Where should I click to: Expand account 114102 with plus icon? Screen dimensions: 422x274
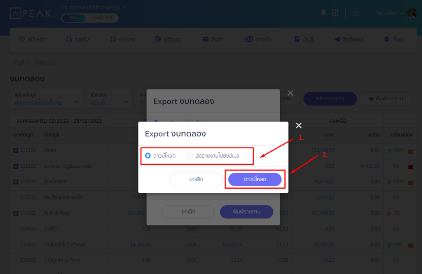click(16, 213)
